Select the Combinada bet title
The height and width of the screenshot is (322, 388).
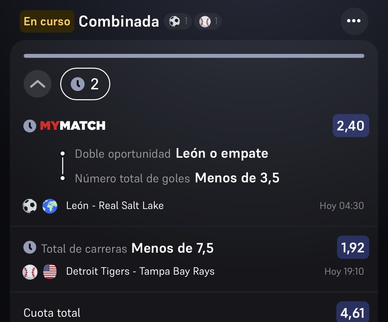(x=119, y=21)
